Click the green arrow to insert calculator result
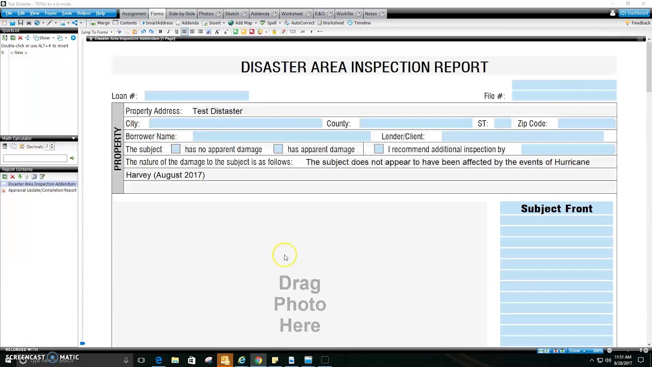The image size is (652, 367). point(72,158)
